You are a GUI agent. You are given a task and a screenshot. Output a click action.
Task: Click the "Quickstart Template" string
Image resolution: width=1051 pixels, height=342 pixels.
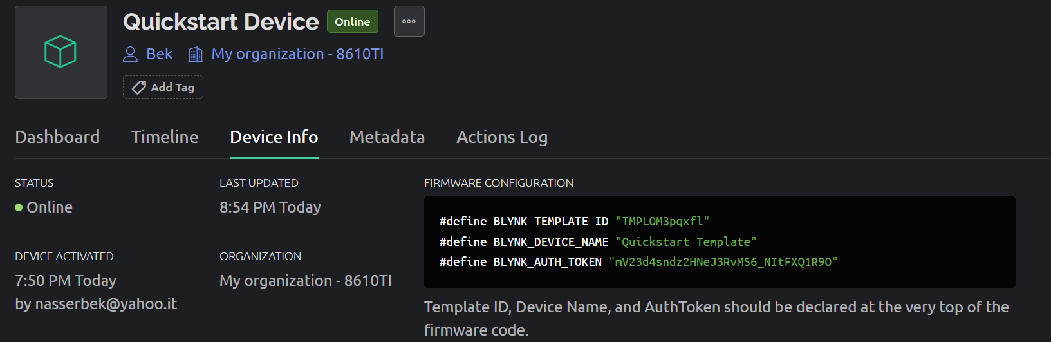click(x=686, y=242)
